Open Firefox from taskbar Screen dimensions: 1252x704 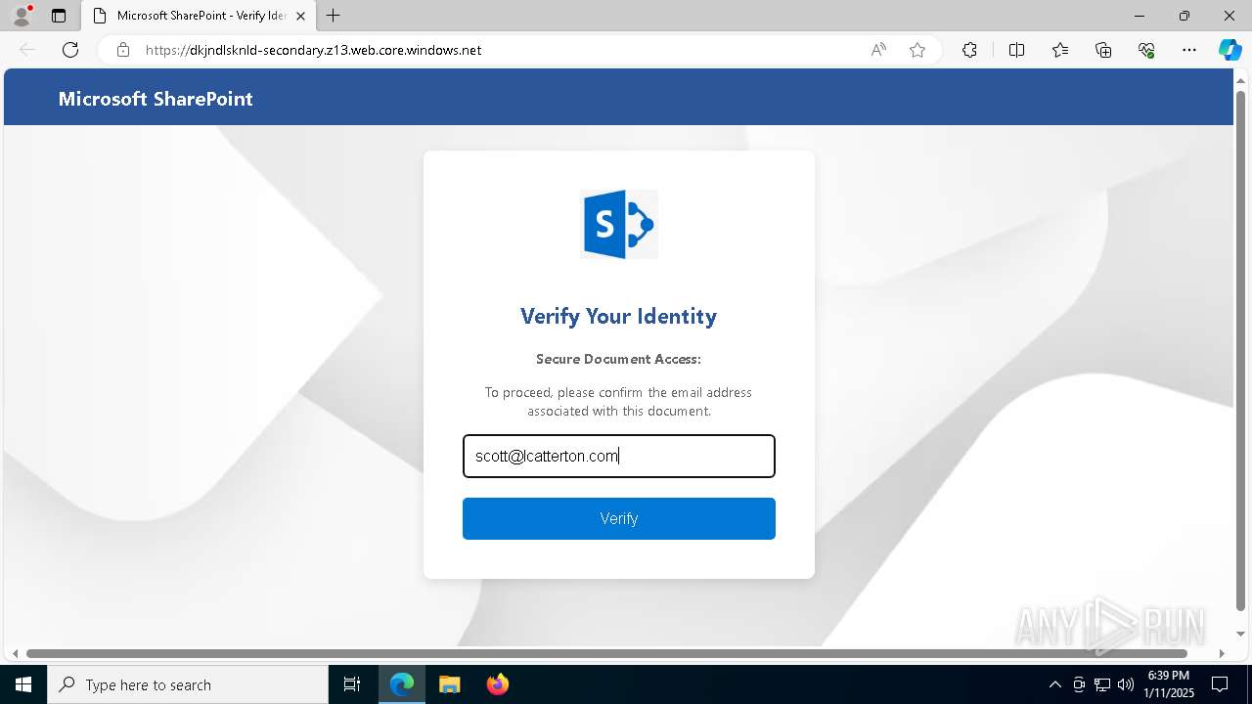click(497, 684)
